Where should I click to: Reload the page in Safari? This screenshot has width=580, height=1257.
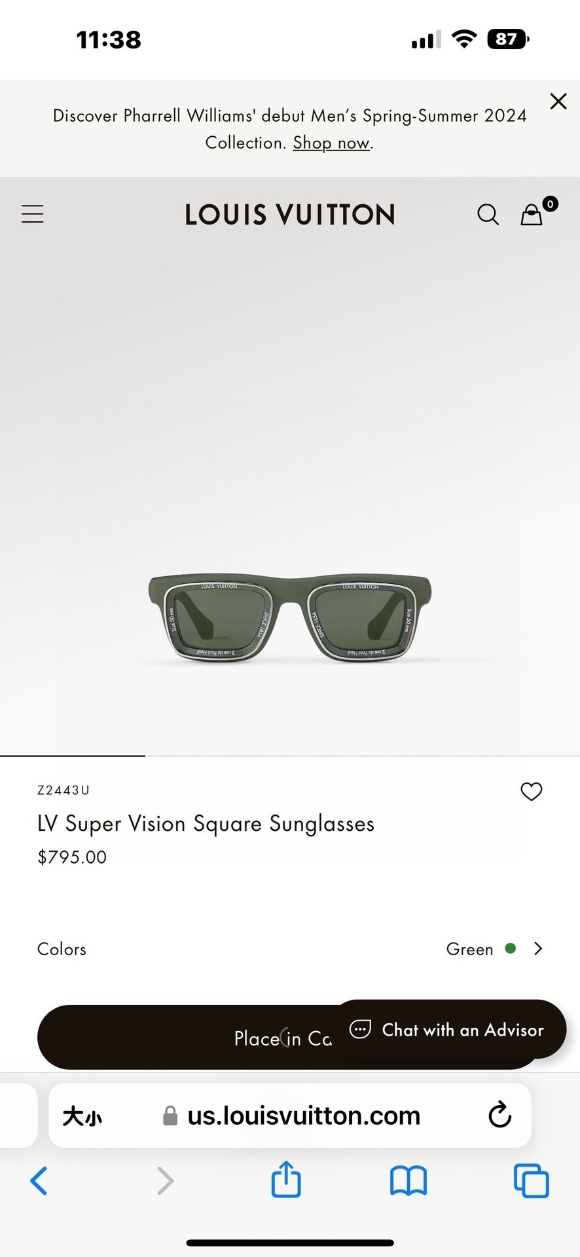pos(499,1114)
